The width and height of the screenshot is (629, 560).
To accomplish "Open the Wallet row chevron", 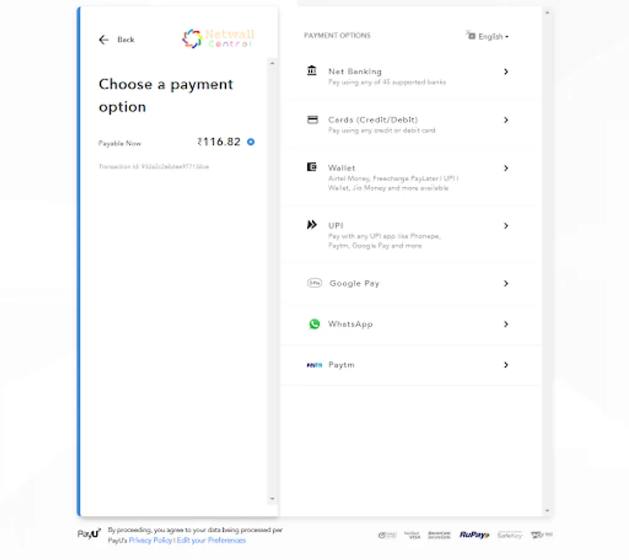I will click(x=506, y=168).
